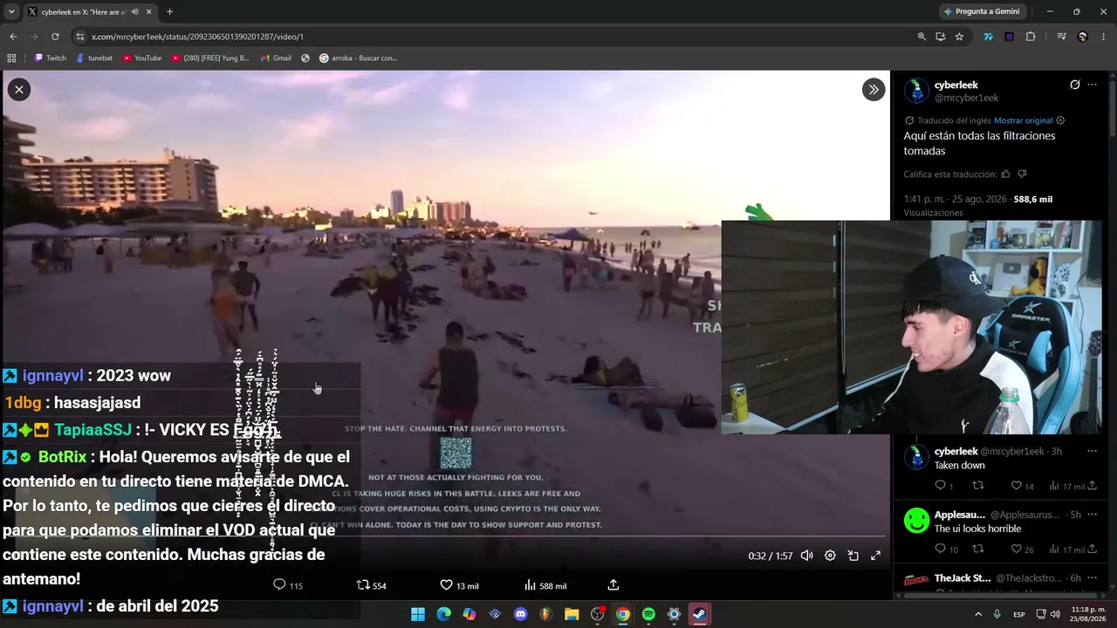Go back to the previous page
The width and height of the screenshot is (1117, 628).
[x=13, y=37]
